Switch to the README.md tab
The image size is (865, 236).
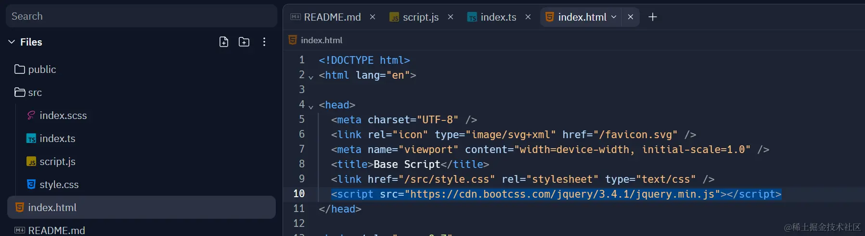tap(332, 17)
